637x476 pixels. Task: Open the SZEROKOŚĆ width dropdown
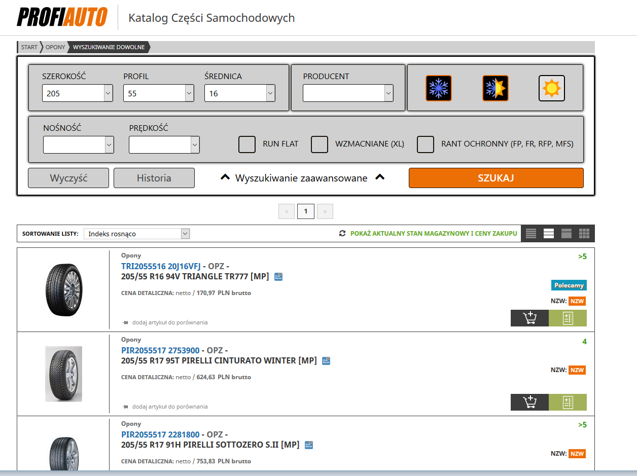[78, 93]
